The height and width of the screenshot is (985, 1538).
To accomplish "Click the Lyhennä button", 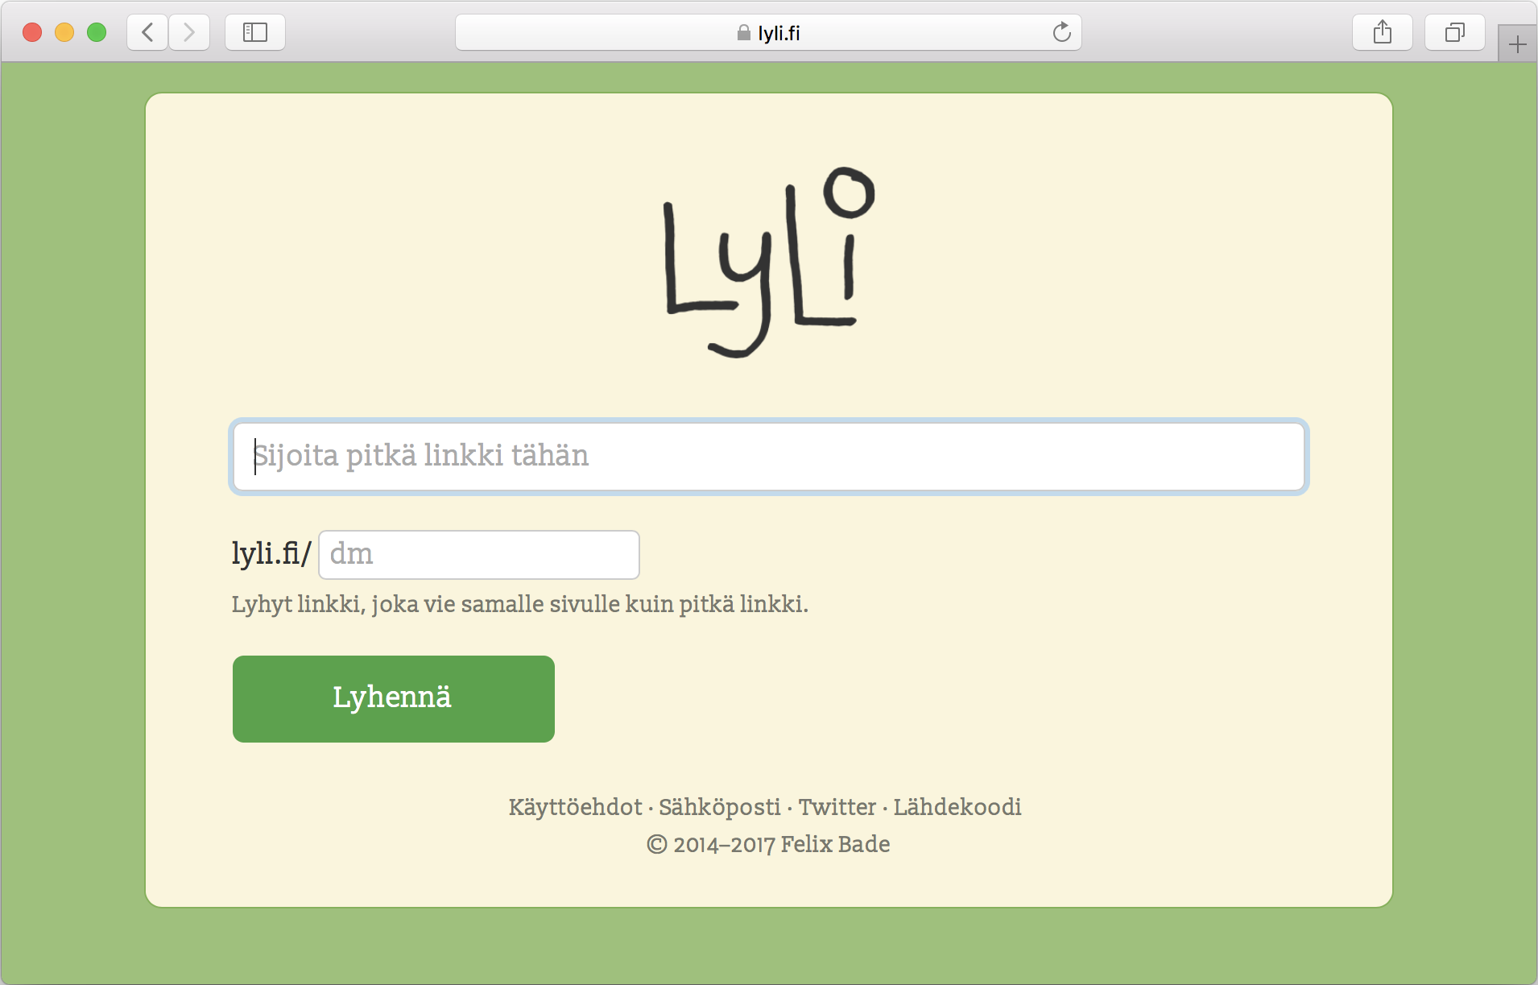I will tap(394, 698).
